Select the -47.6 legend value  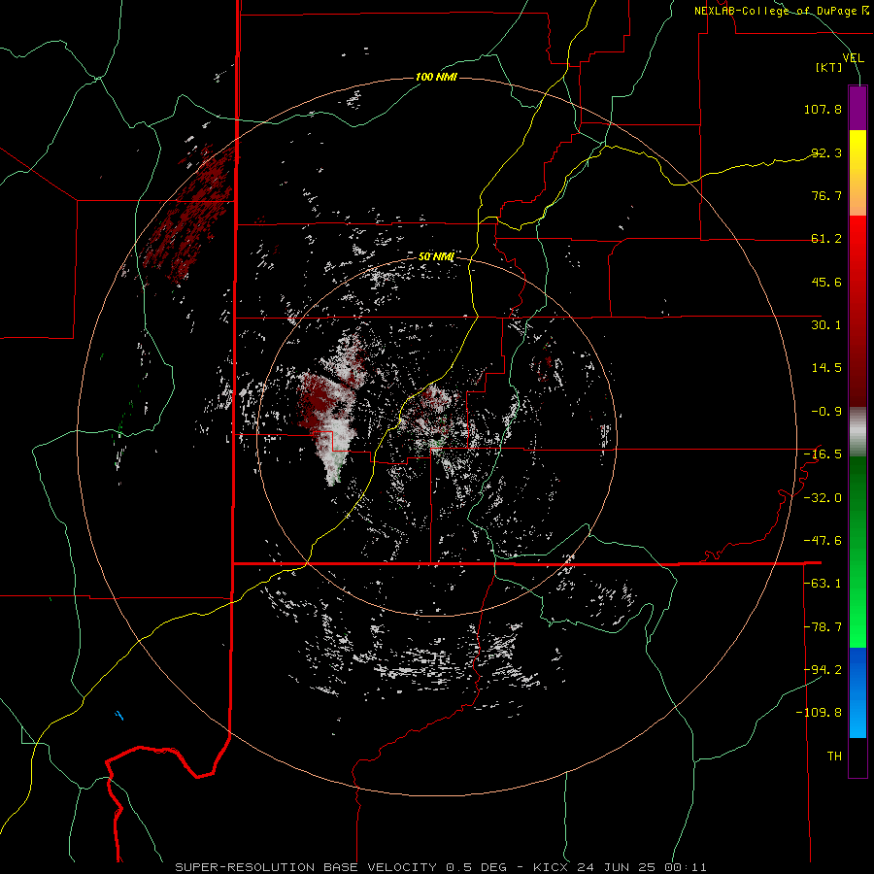tap(823, 541)
